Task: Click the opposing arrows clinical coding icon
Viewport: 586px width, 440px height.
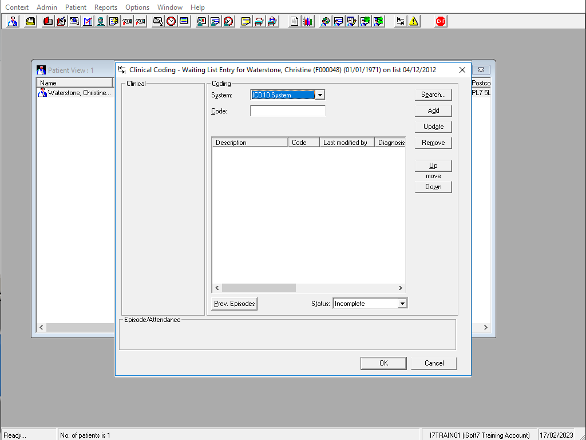Action: pyautogui.click(x=400, y=21)
